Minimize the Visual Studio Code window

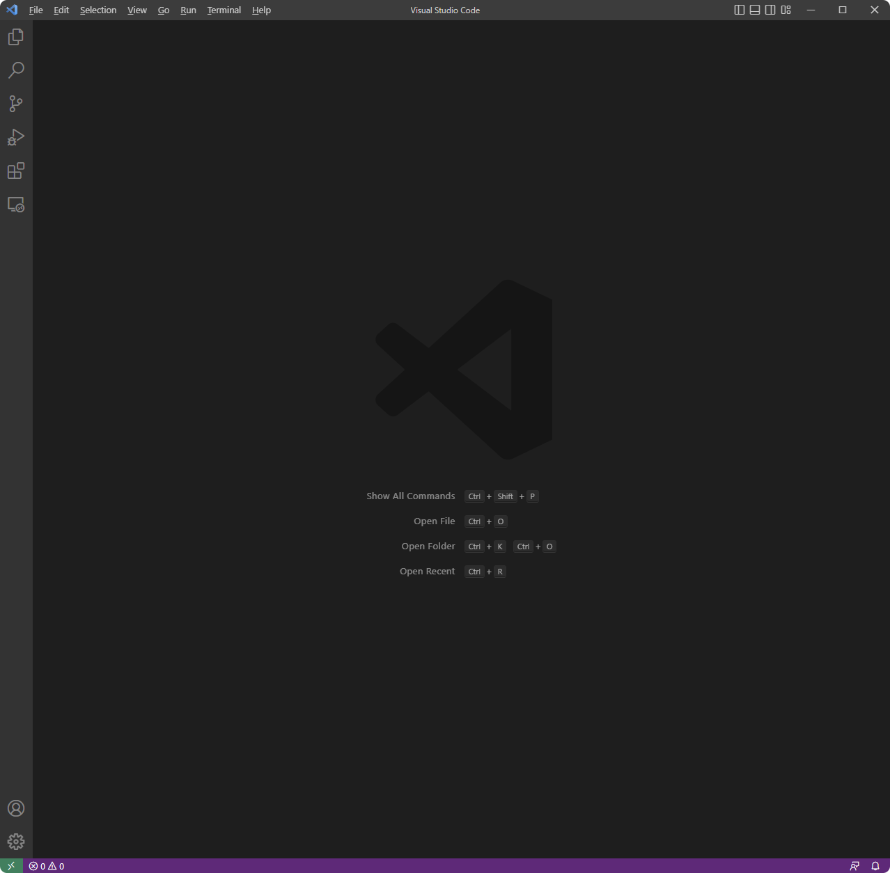[811, 10]
